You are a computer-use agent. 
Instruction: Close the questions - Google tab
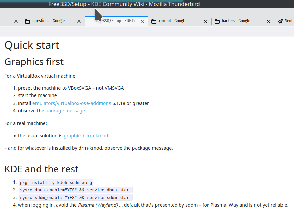79,21
